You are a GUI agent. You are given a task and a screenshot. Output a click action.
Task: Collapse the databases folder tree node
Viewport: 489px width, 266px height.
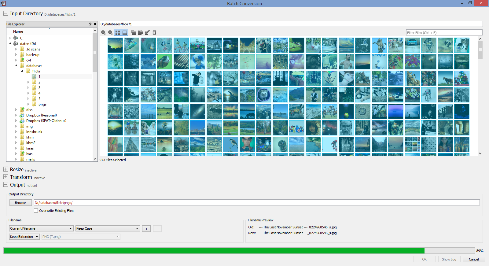coord(16,66)
